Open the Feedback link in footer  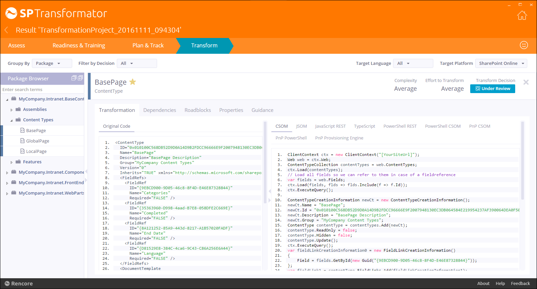click(521, 284)
